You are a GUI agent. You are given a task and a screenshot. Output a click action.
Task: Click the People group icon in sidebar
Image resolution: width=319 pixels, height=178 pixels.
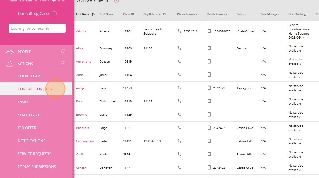click(x=10, y=52)
